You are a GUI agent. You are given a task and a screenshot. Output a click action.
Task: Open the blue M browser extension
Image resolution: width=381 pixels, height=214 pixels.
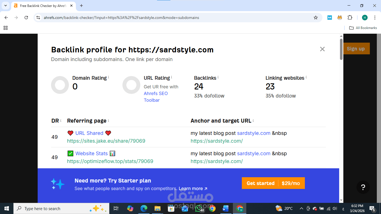coord(330,18)
